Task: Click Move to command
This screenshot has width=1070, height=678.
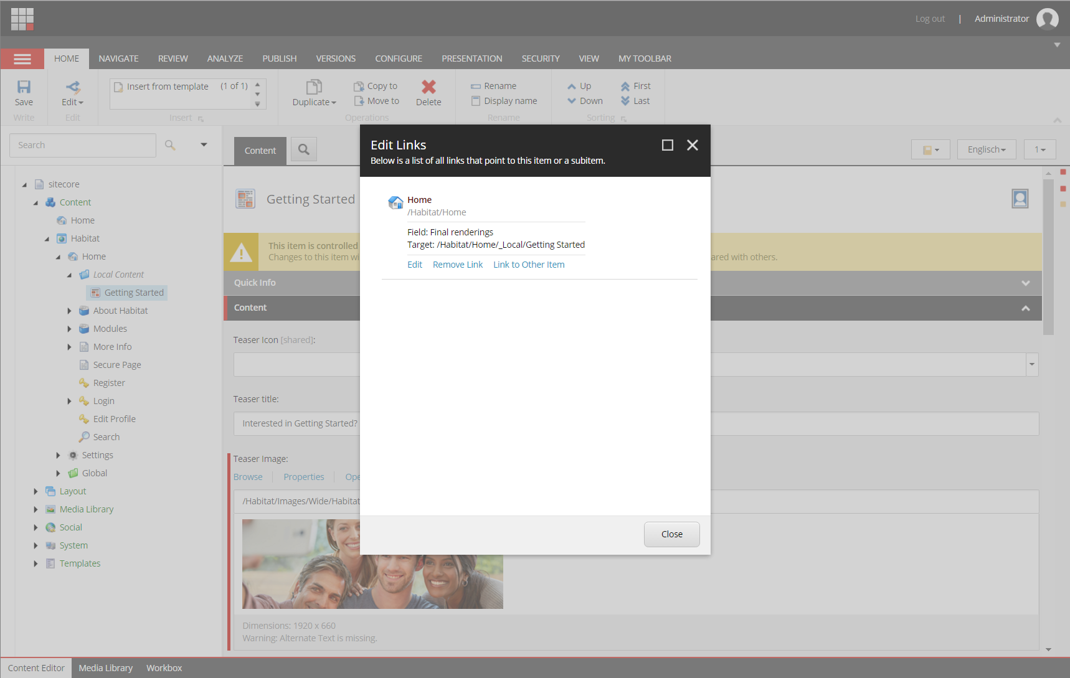Action: point(376,101)
